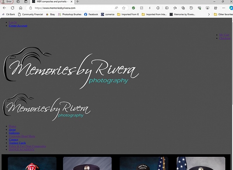Open Ebay bookmark
Viewport: 233px width, 170px height.
pos(50,14)
